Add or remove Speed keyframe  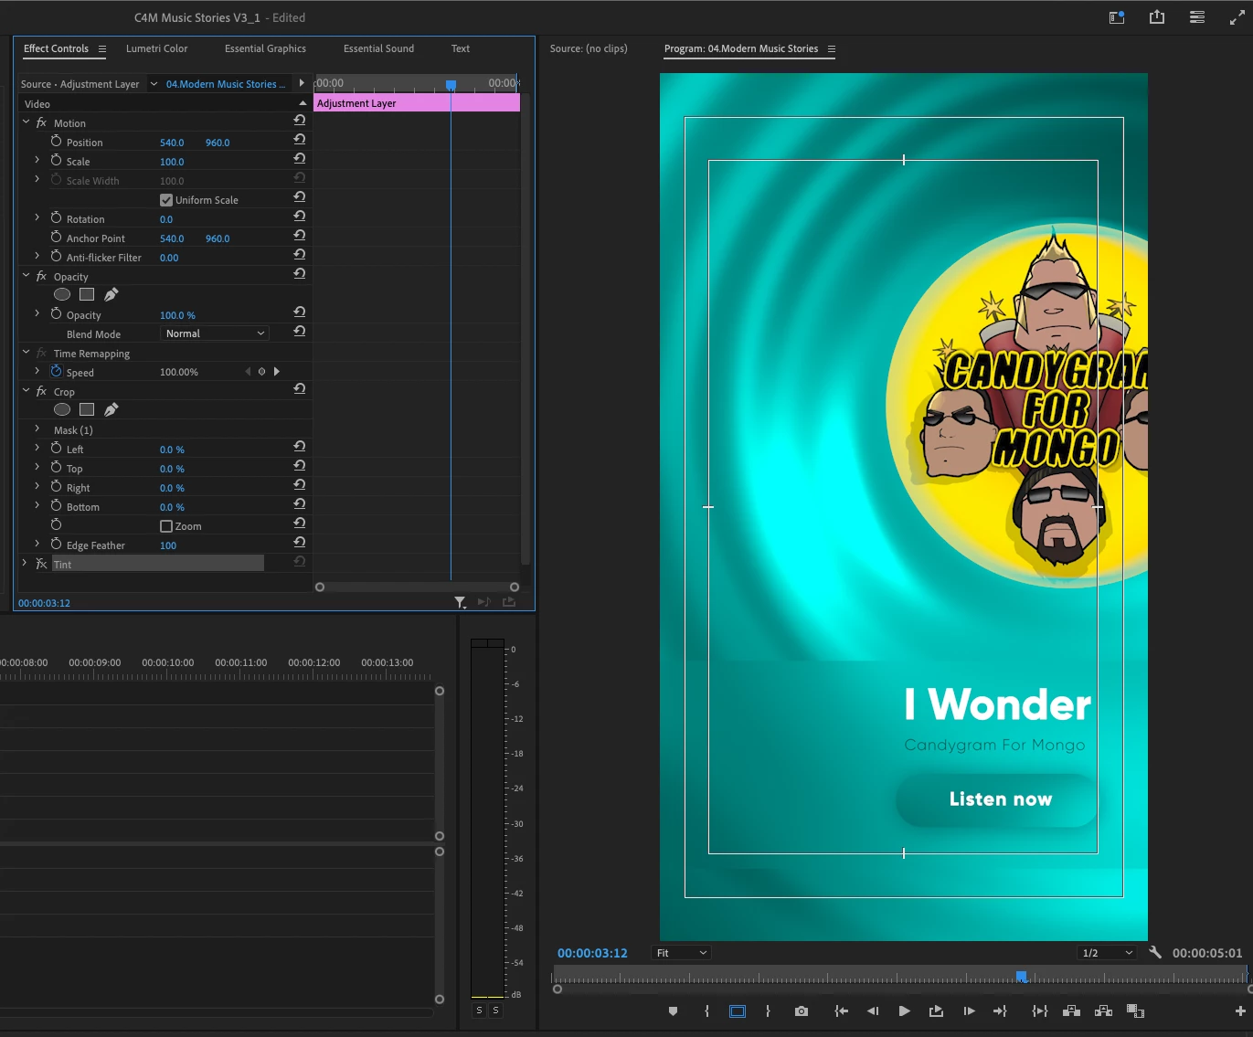261,372
